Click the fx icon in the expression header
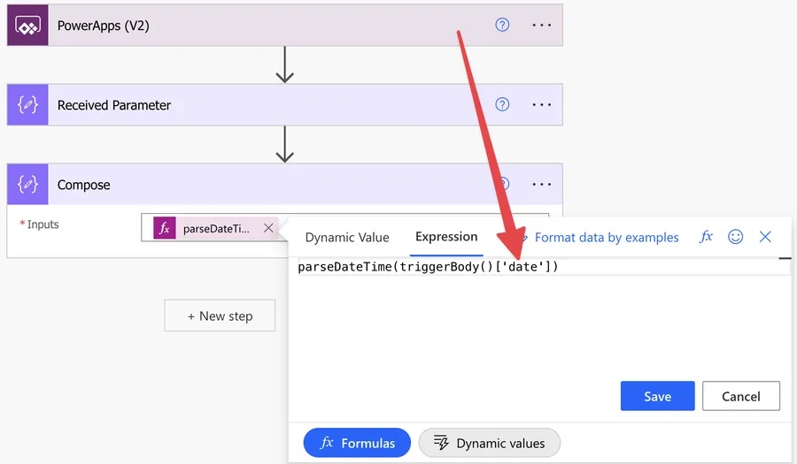The image size is (797, 464). (x=706, y=237)
